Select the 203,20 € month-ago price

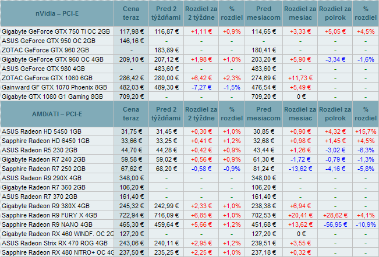tap(264, 59)
